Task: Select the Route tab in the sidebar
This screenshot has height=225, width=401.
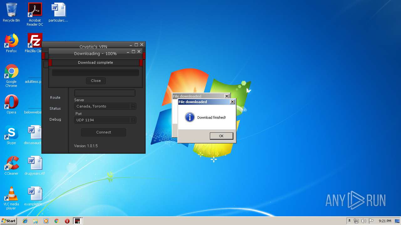Action: coord(55,97)
